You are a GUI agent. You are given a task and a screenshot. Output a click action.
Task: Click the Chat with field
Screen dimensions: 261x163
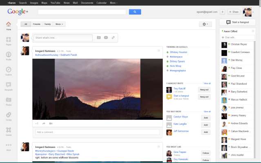(x=237, y=37)
